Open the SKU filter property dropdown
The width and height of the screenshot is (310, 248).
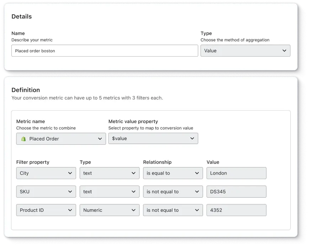46,192
